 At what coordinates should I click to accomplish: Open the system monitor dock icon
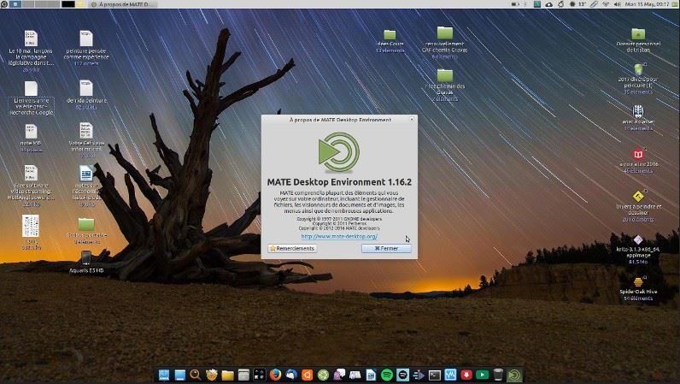pyautogui.click(x=450, y=375)
